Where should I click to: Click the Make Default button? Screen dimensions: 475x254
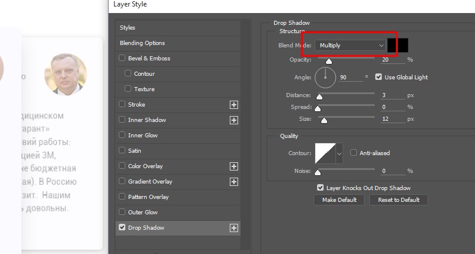point(339,200)
